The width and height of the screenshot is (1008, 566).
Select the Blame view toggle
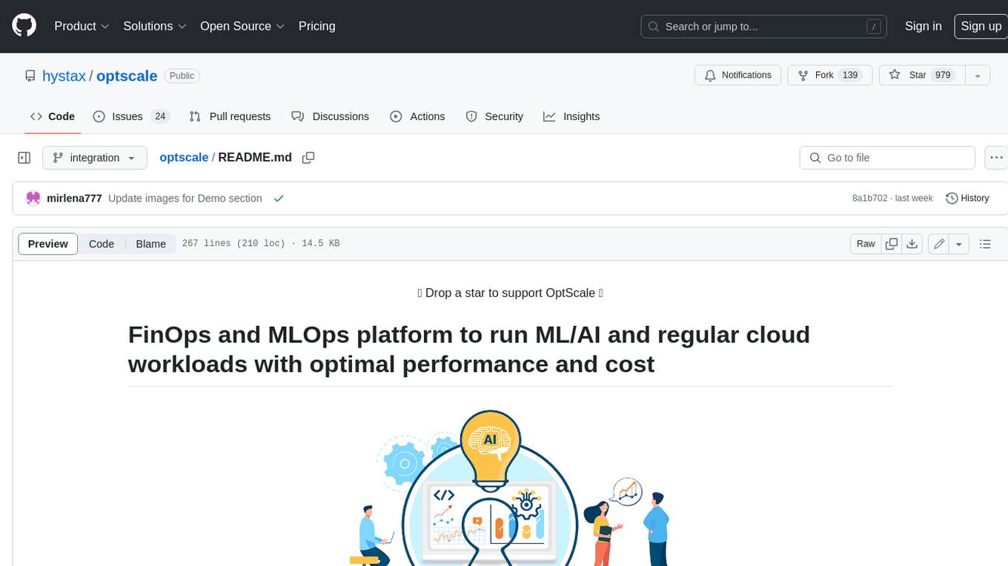[x=150, y=244]
